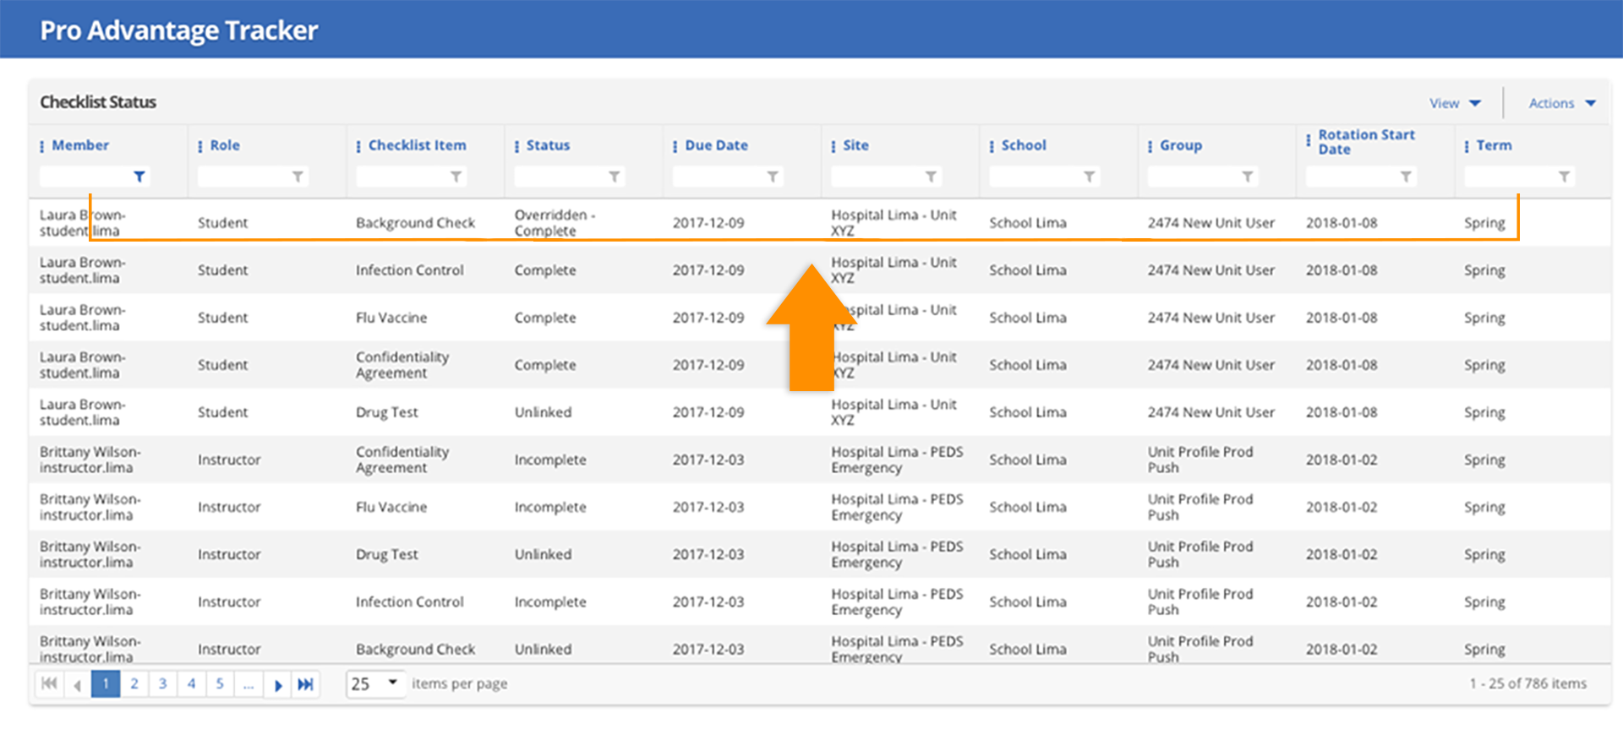Click the 'Pro Advantage Tracker' title
This screenshot has width=1623, height=729.
pyautogui.click(x=179, y=30)
